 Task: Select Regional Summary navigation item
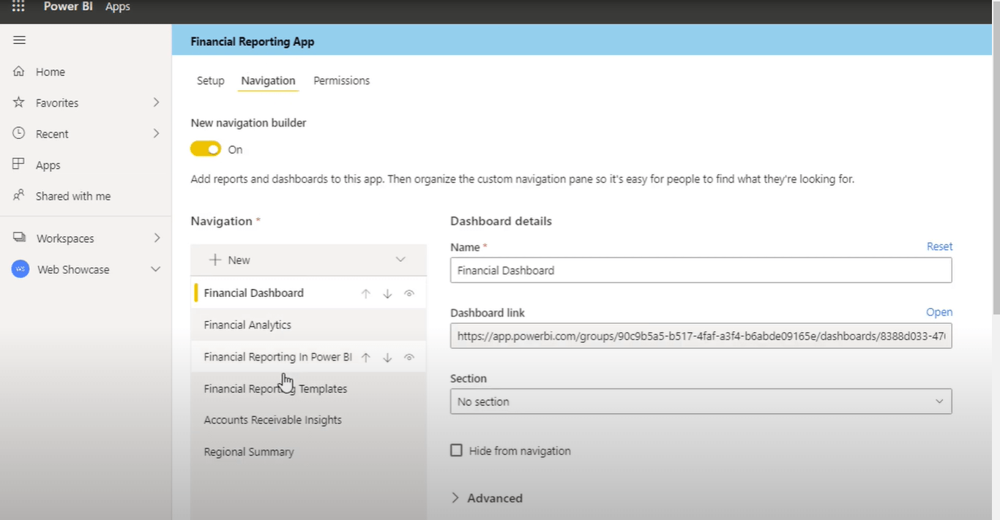coord(308,452)
